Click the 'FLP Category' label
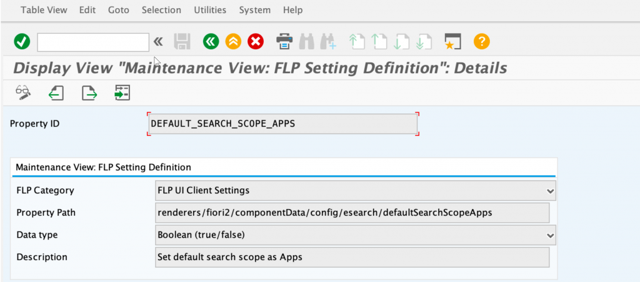The image size is (640, 282). click(x=45, y=190)
